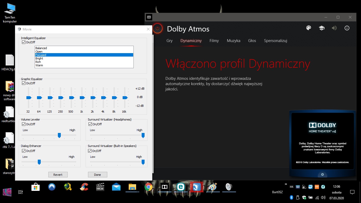Open the Paint palette icon on the taskbar
Image resolution: width=361 pixels, height=203 pixels.
[213, 187]
